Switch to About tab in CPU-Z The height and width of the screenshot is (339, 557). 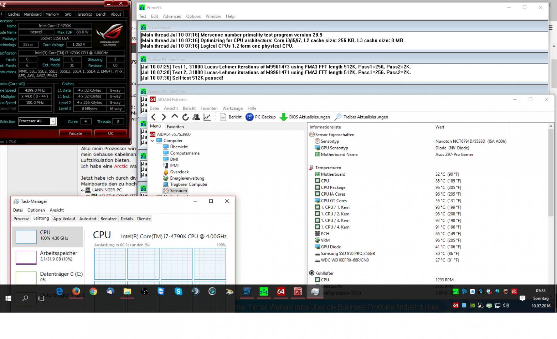tap(116, 14)
